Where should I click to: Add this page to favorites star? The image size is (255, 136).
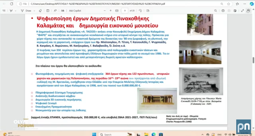coord(229,4)
